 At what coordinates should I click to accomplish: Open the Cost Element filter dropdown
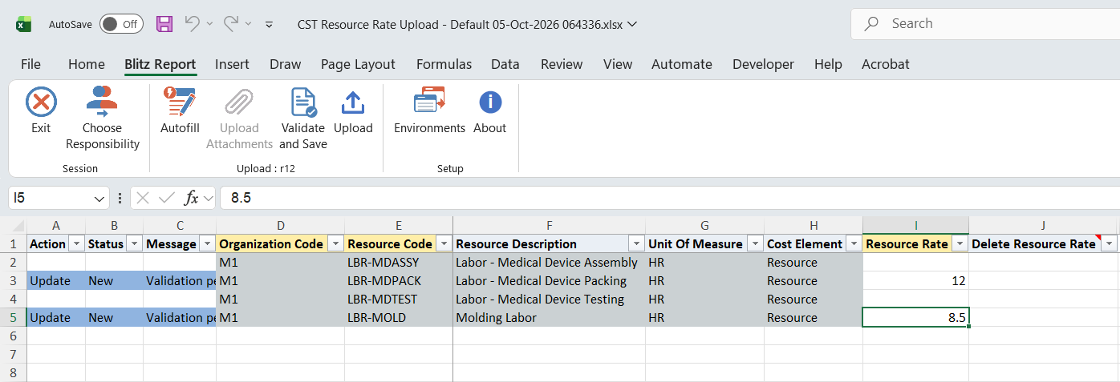[x=854, y=243]
